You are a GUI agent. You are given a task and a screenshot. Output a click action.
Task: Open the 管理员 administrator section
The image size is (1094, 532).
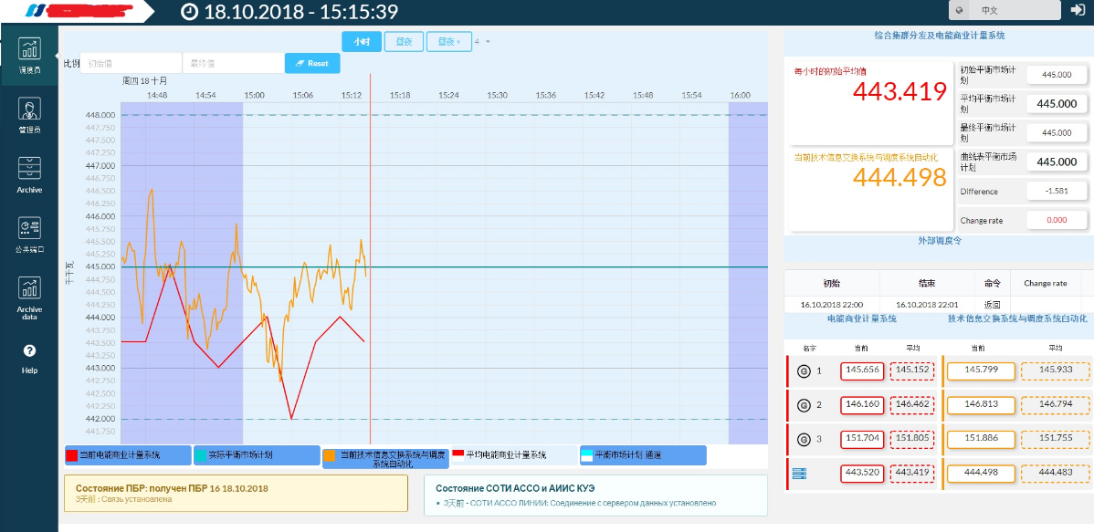pos(29,115)
